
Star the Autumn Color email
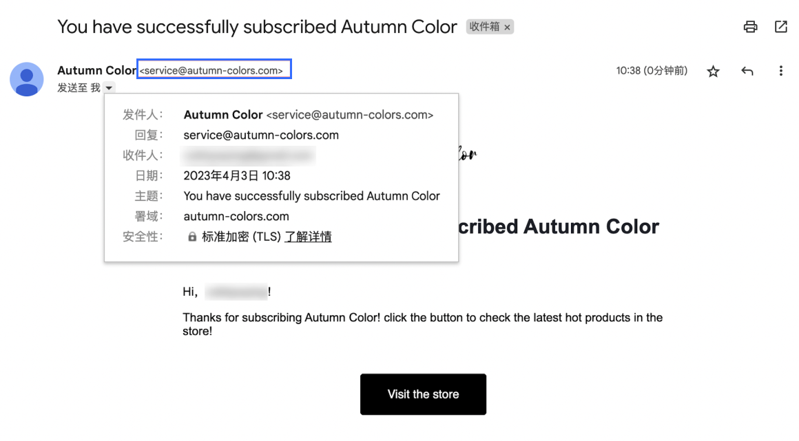(713, 72)
